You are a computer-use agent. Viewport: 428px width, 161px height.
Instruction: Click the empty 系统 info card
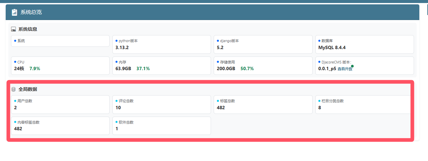click(60, 41)
